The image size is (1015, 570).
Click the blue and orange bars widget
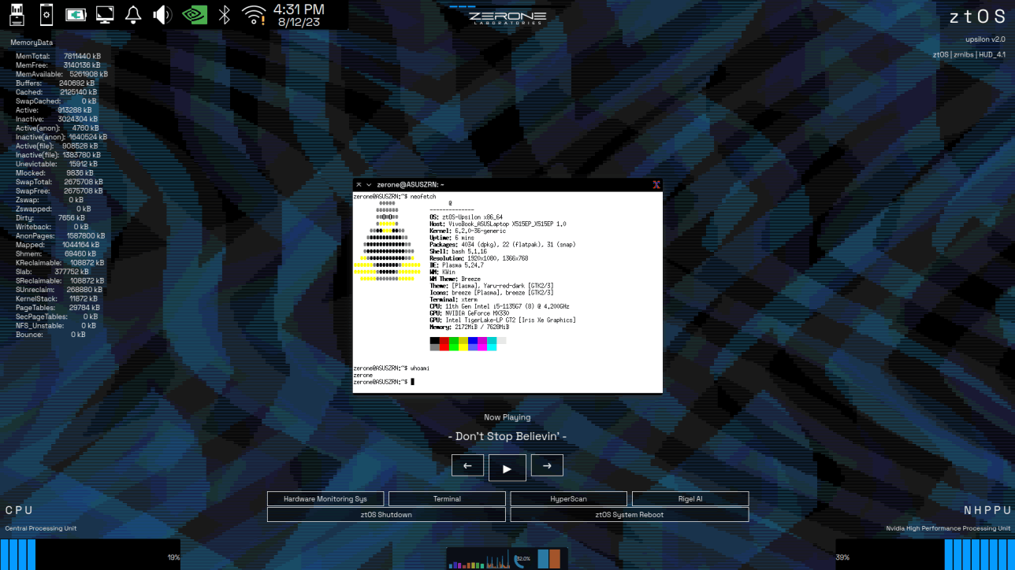point(549,558)
